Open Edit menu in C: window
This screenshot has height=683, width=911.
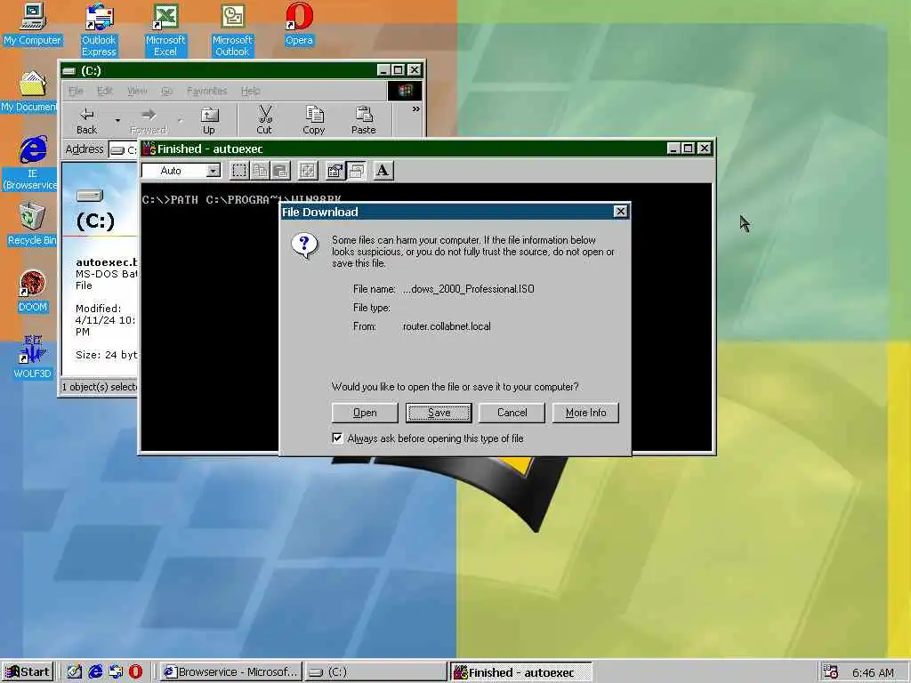105,91
